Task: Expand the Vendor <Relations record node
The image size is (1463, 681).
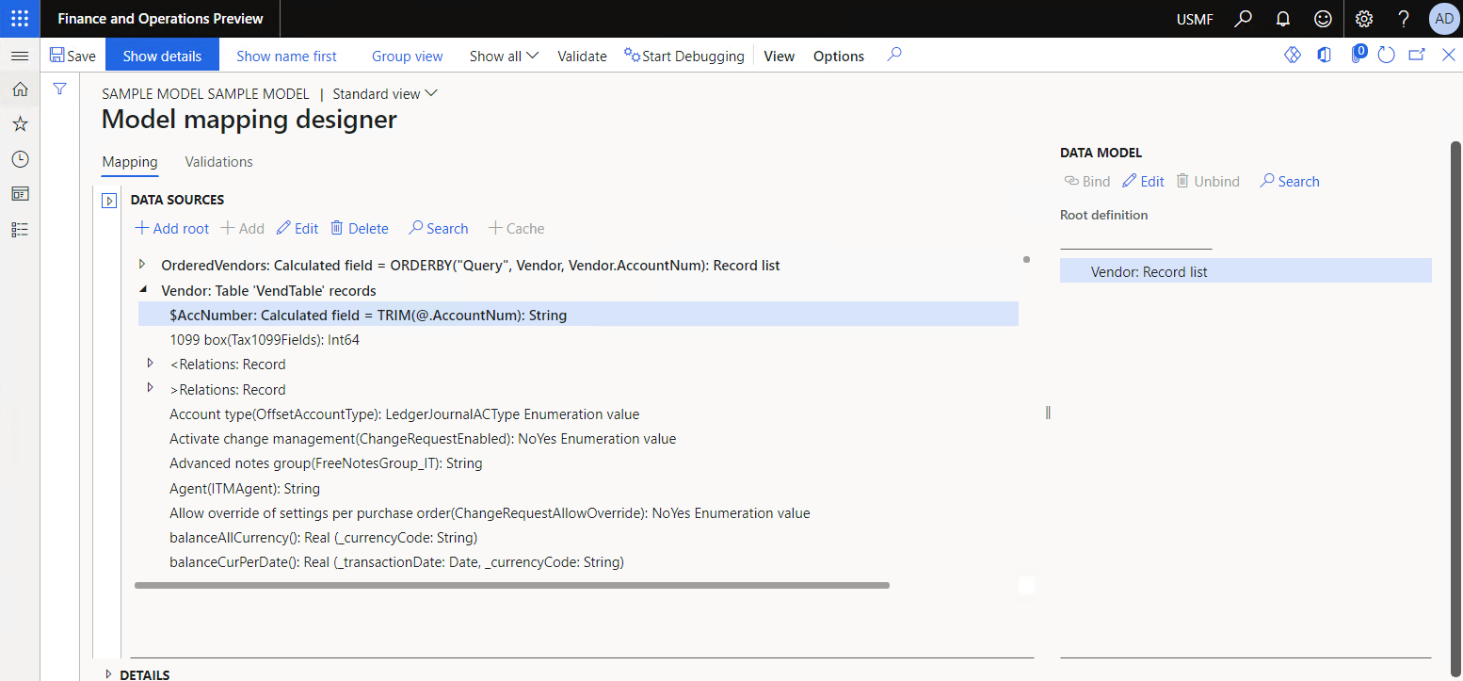Action: point(151,364)
